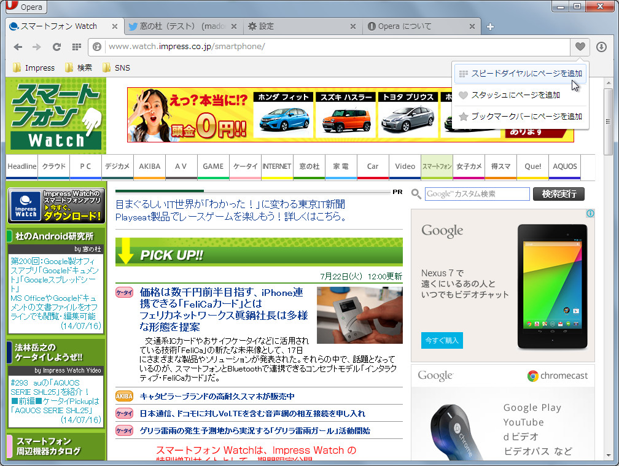Choose スピードダイヤルにページを追加 from the popup menu
The image size is (619, 466).
[x=520, y=73]
